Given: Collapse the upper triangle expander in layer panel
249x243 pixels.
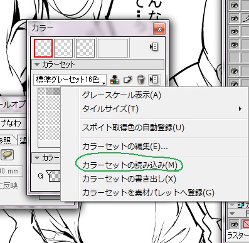Looking at the screenshot, I should pyautogui.click(x=232, y=205).
